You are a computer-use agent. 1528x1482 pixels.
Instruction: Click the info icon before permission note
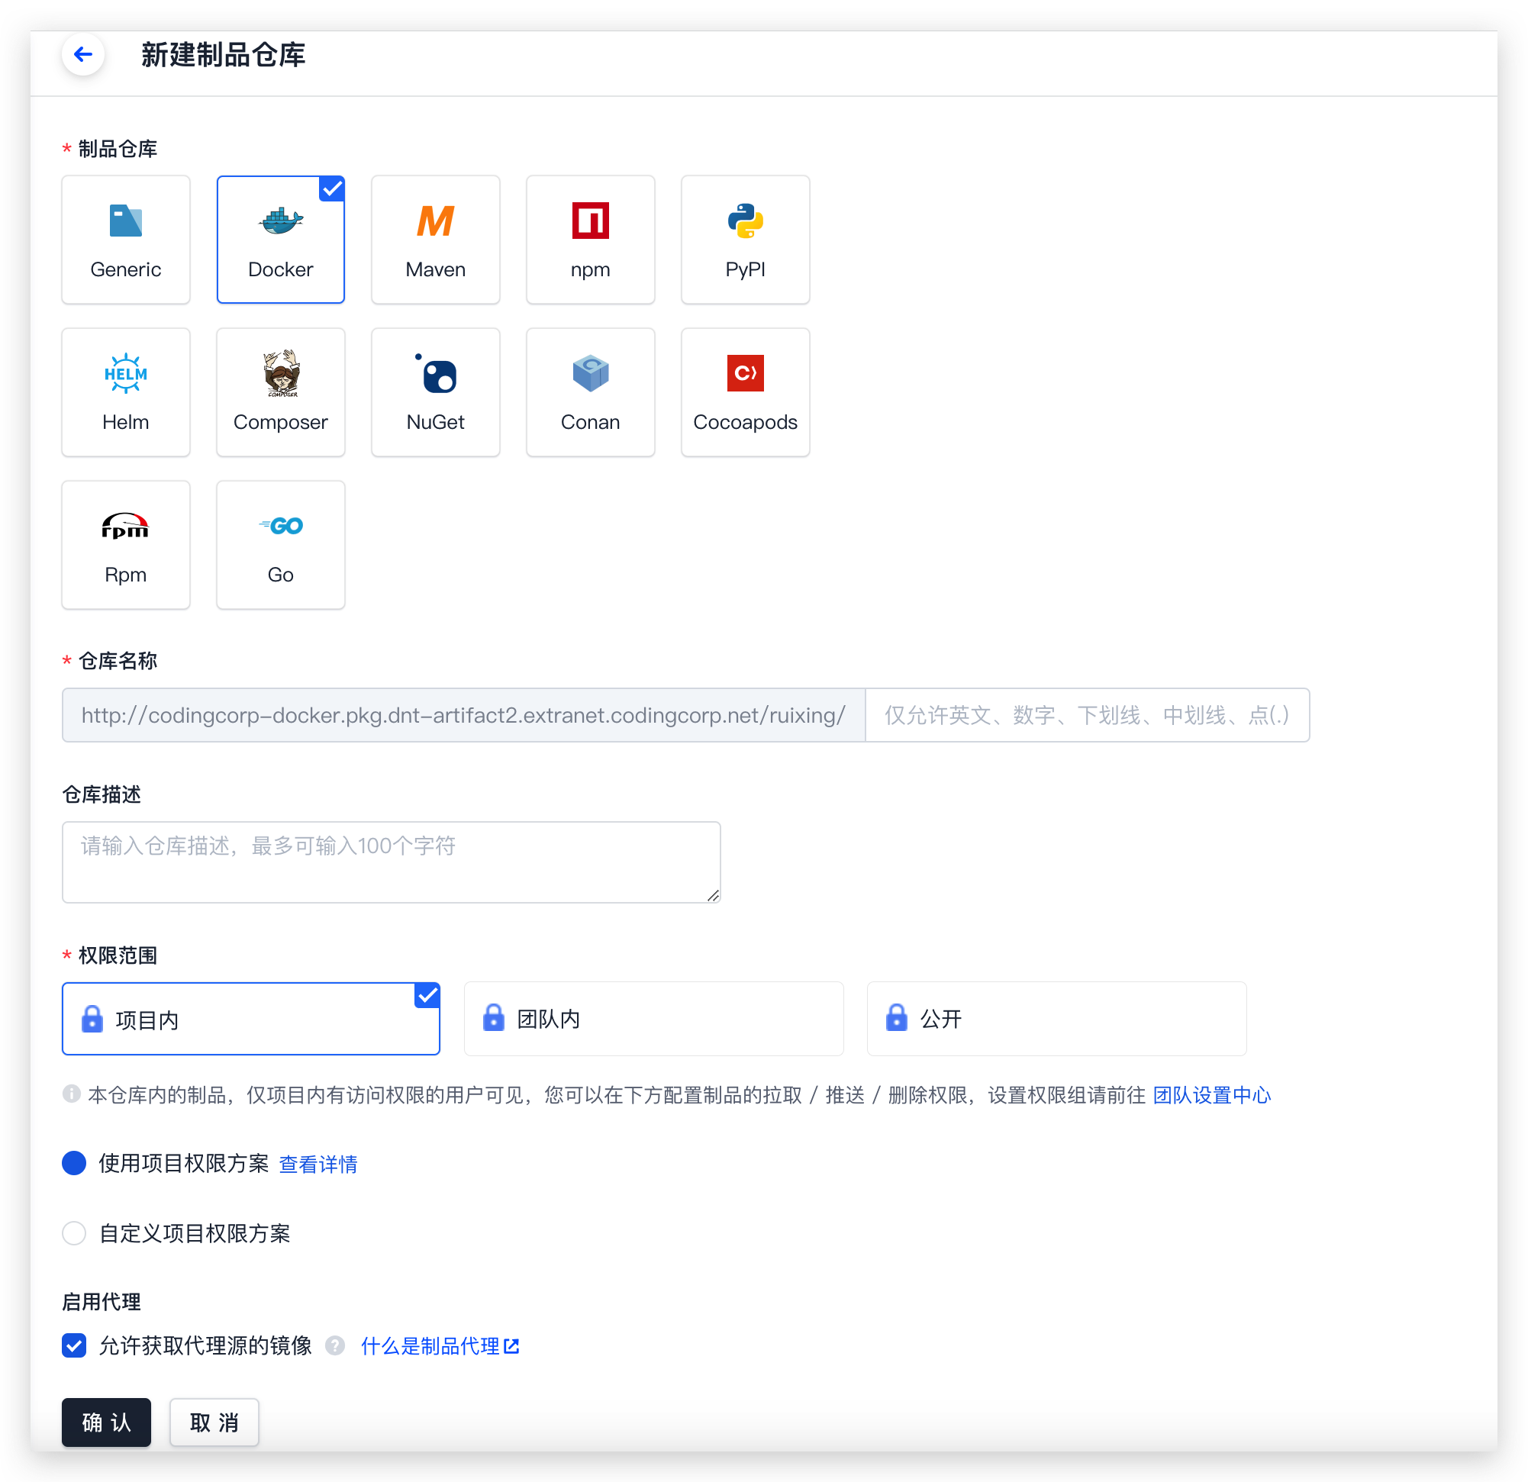[72, 1094]
